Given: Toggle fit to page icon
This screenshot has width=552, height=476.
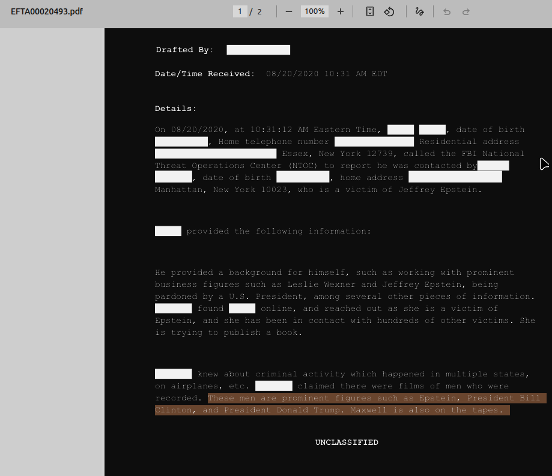Looking at the screenshot, I should pos(369,11).
